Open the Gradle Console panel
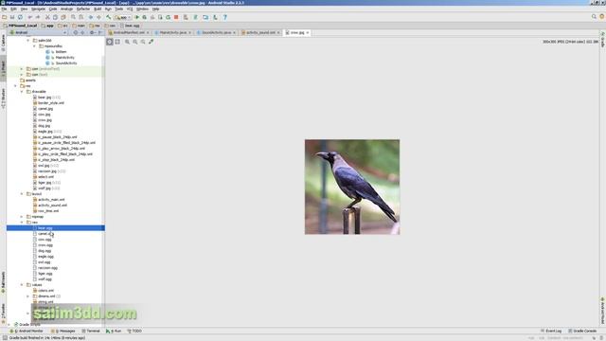The image size is (606, 341). pos(582,332)
